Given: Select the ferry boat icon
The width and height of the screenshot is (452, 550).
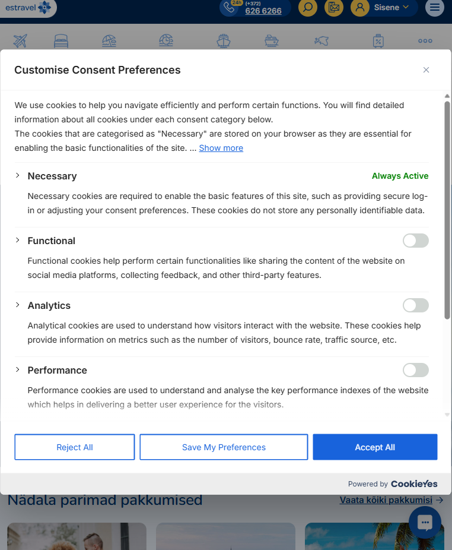Looking at the screenshot, I should tap(272, 41).
